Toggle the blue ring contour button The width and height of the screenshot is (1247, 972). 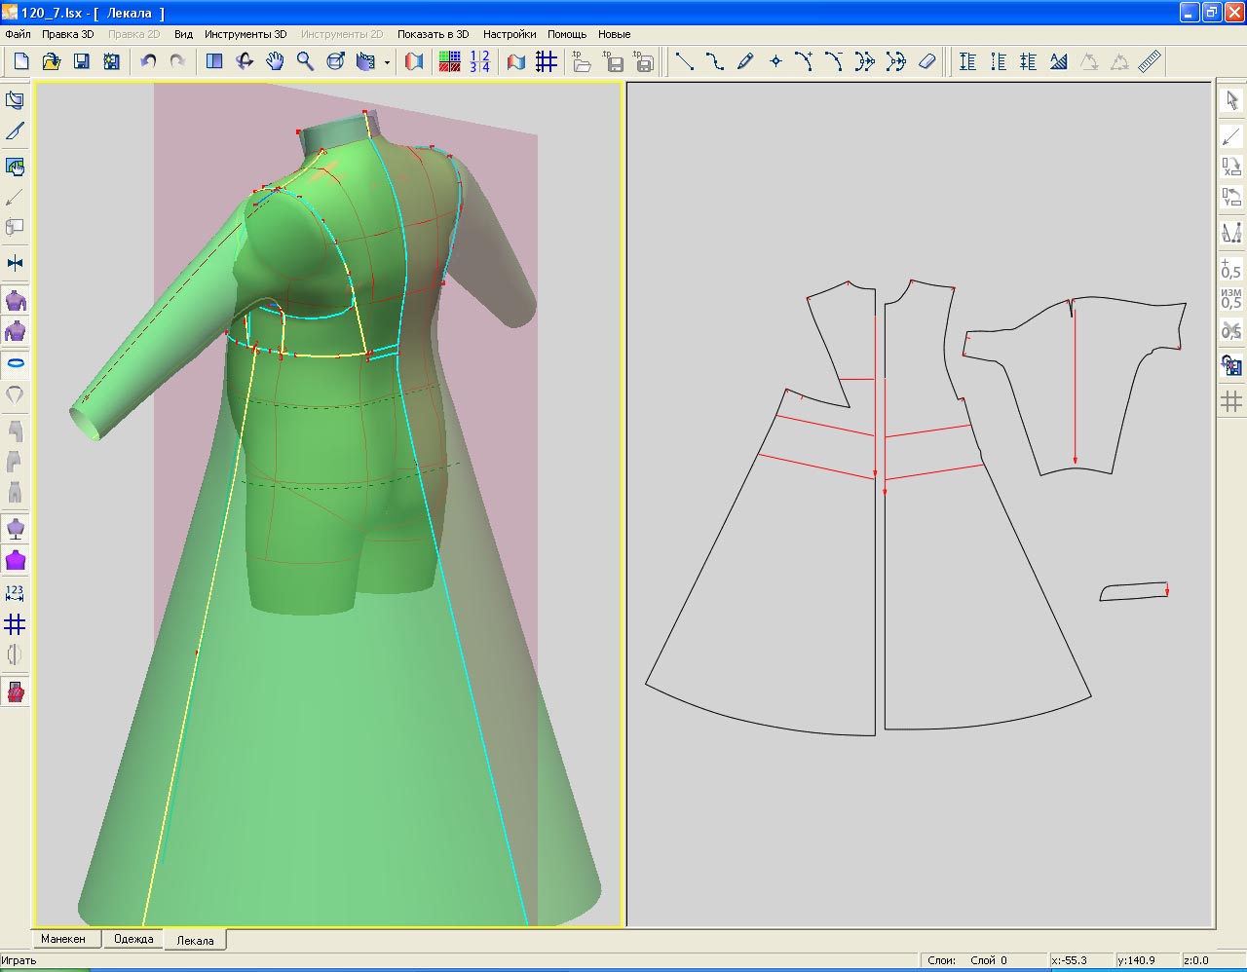(x=15, y=363)
